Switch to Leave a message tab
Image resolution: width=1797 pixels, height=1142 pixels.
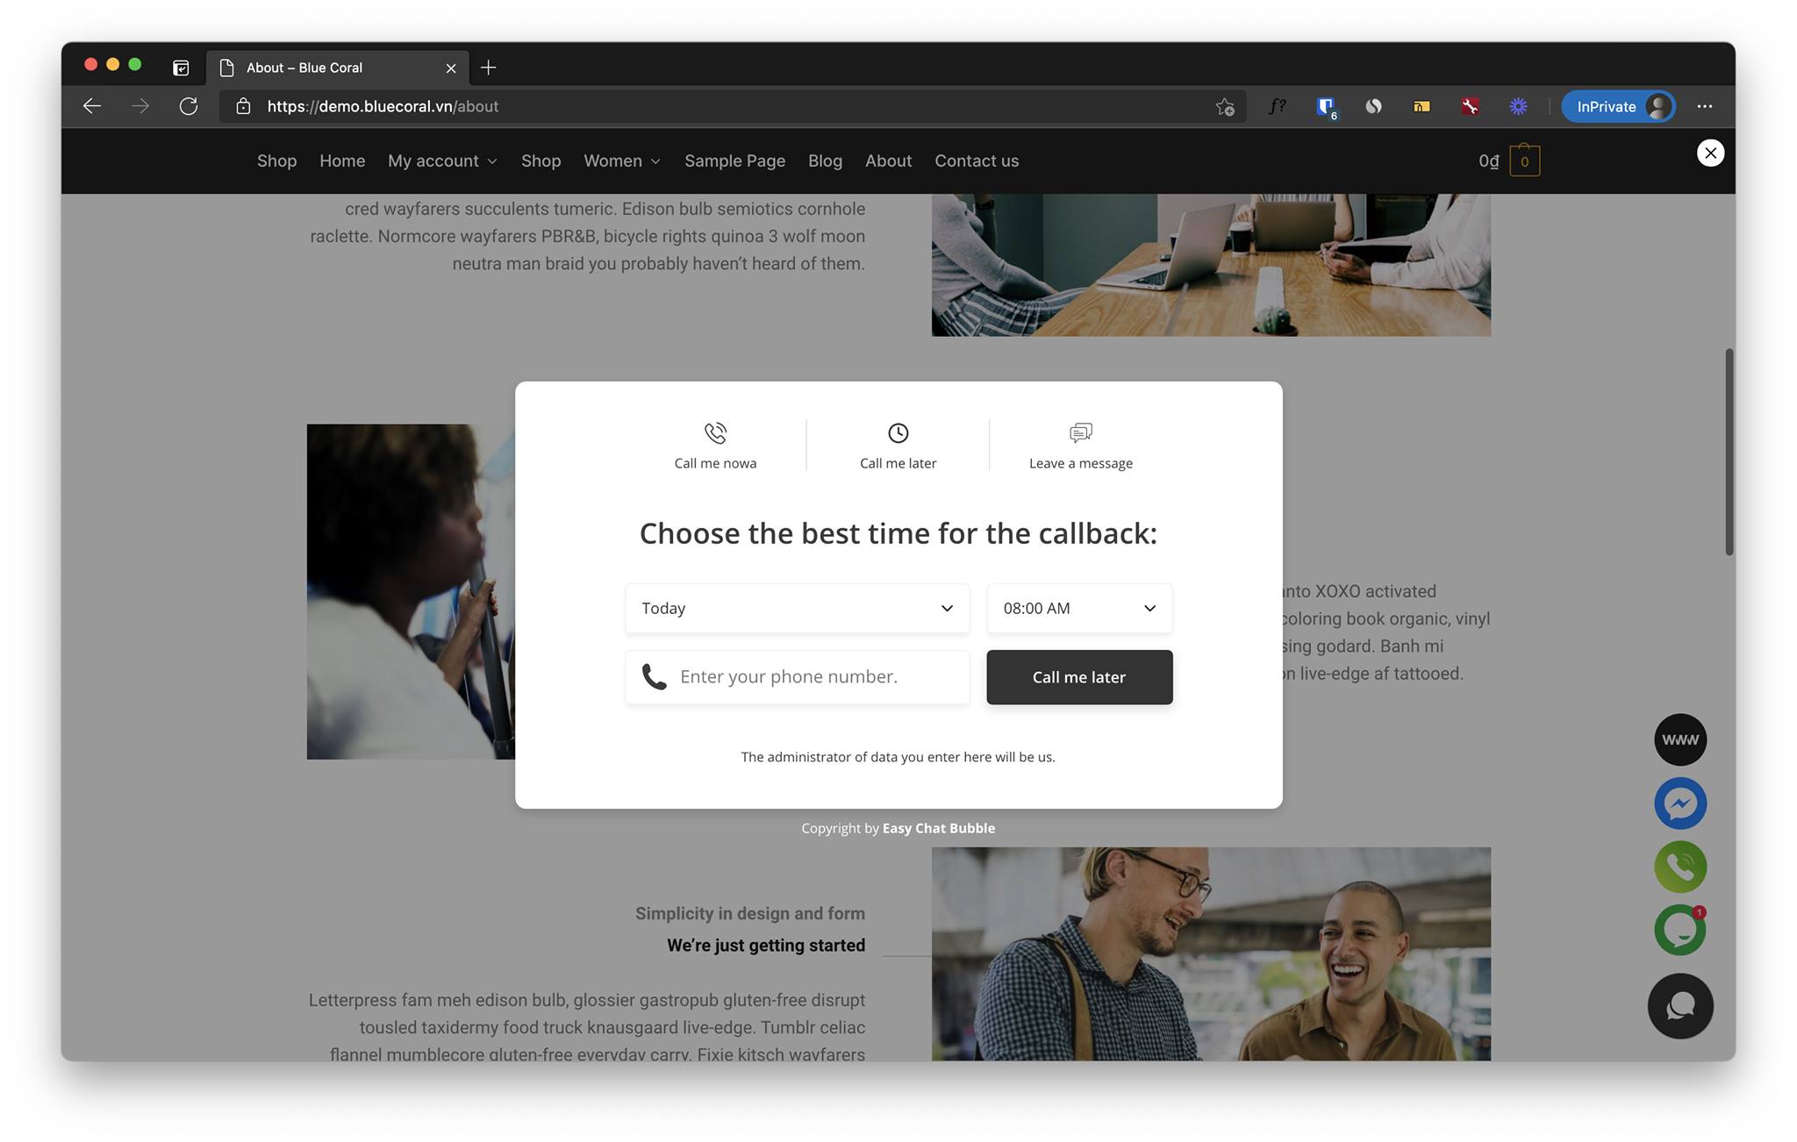click(1081, 446)
